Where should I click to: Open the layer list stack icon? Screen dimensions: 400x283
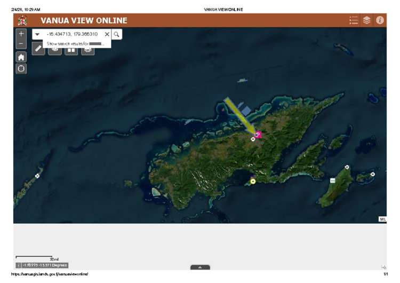(366, 20)
